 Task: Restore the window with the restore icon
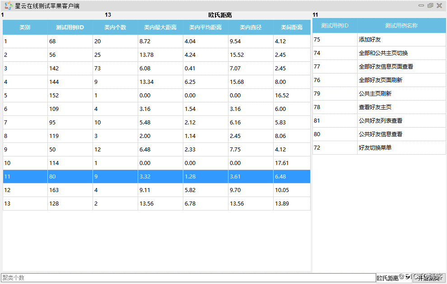pos(430,5)
